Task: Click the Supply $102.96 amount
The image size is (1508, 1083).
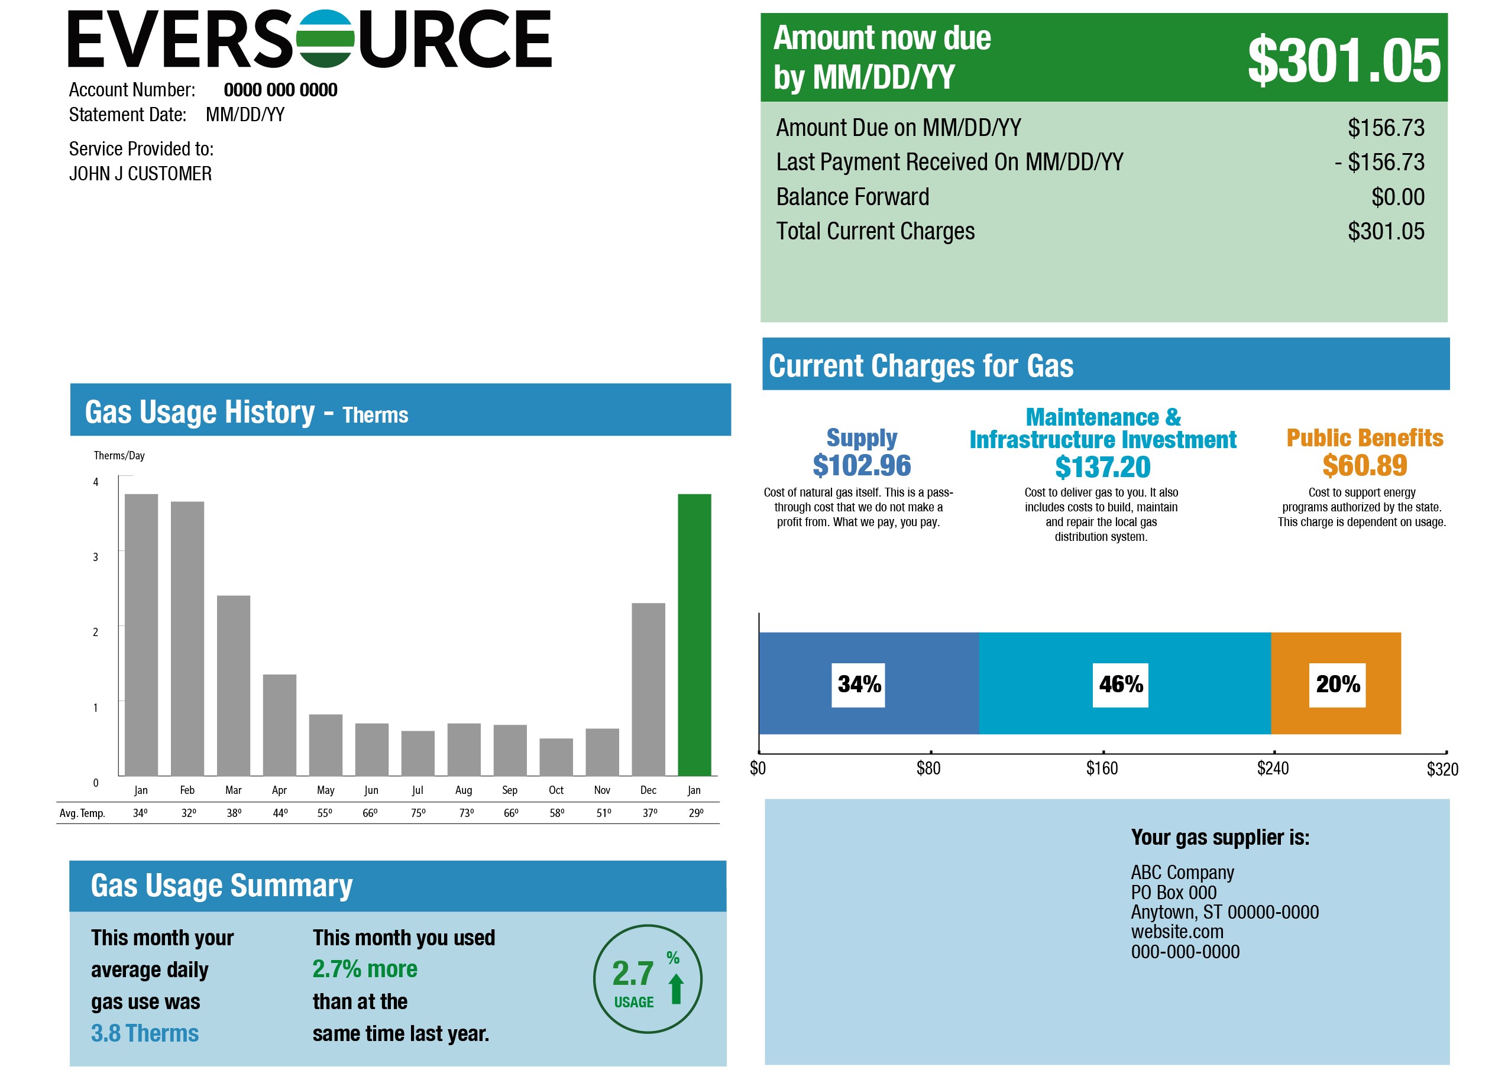Action: 862,465
